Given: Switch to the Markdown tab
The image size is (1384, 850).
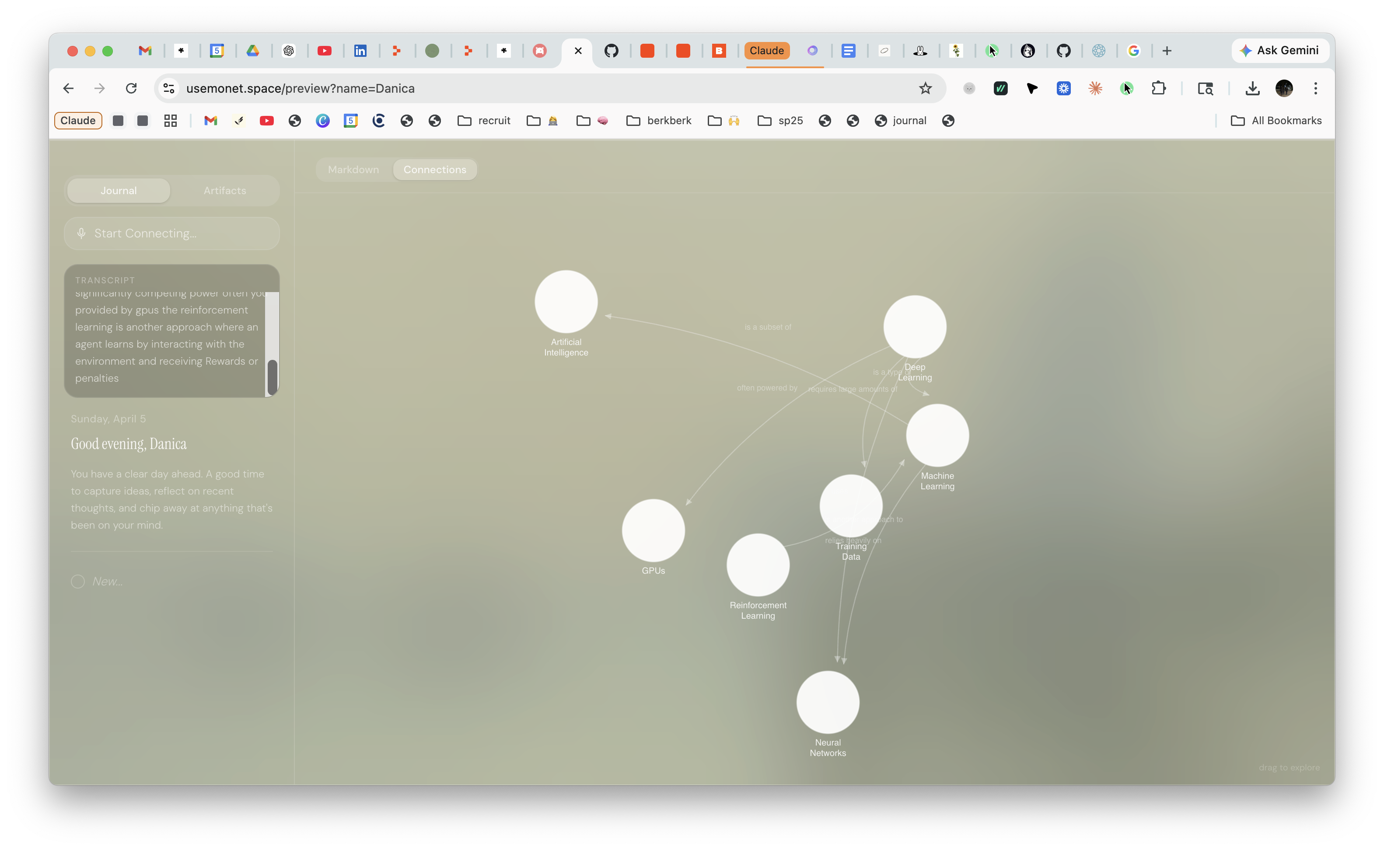Looking at the screenshot, I should coord(353,170).
